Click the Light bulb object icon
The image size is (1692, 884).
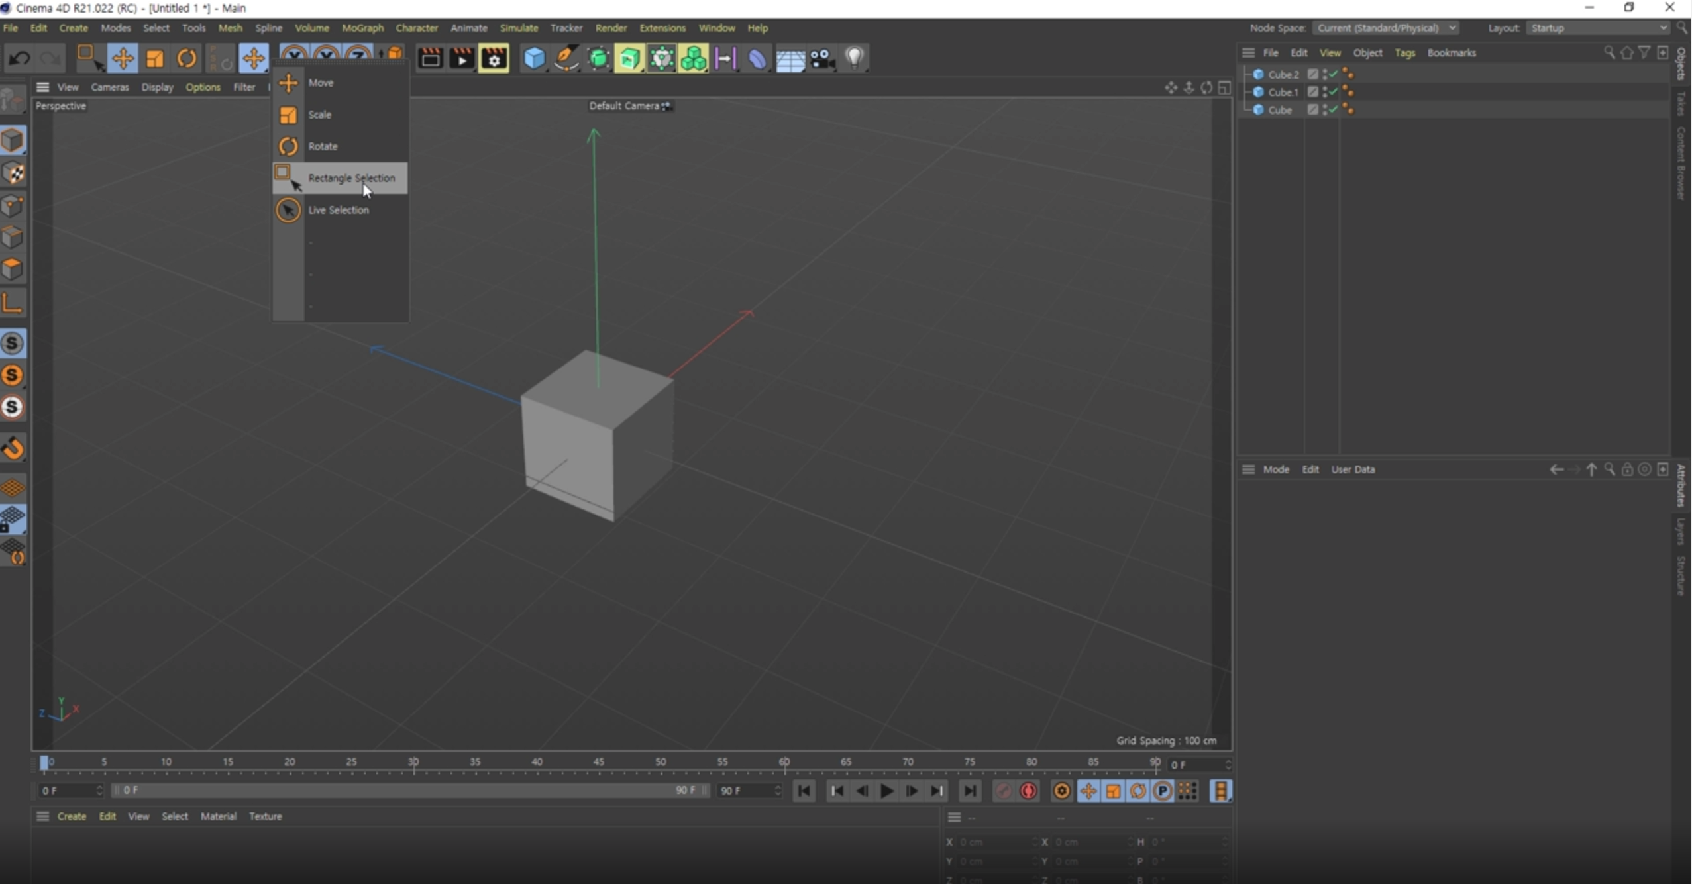[855, 58]
